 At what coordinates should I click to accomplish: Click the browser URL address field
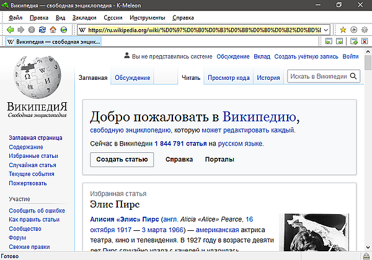[x=205, y=30]
